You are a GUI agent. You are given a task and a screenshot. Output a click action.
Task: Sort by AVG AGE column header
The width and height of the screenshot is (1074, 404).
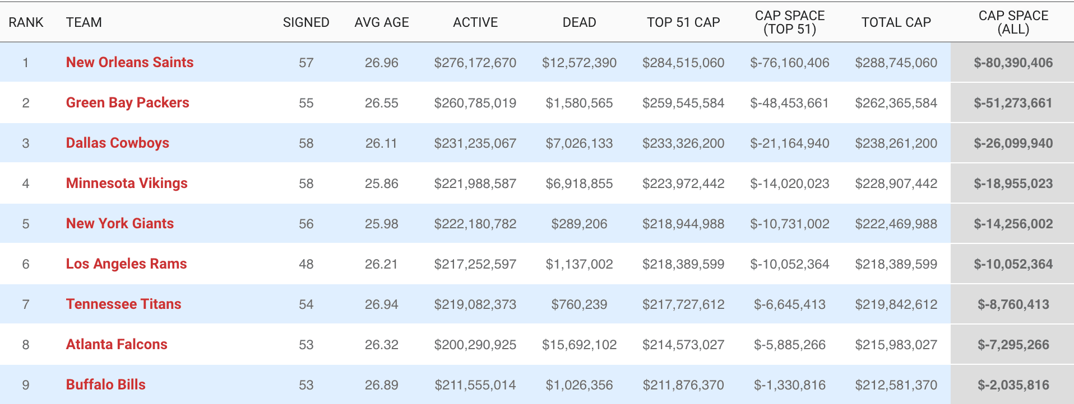[x=382, y=22]
